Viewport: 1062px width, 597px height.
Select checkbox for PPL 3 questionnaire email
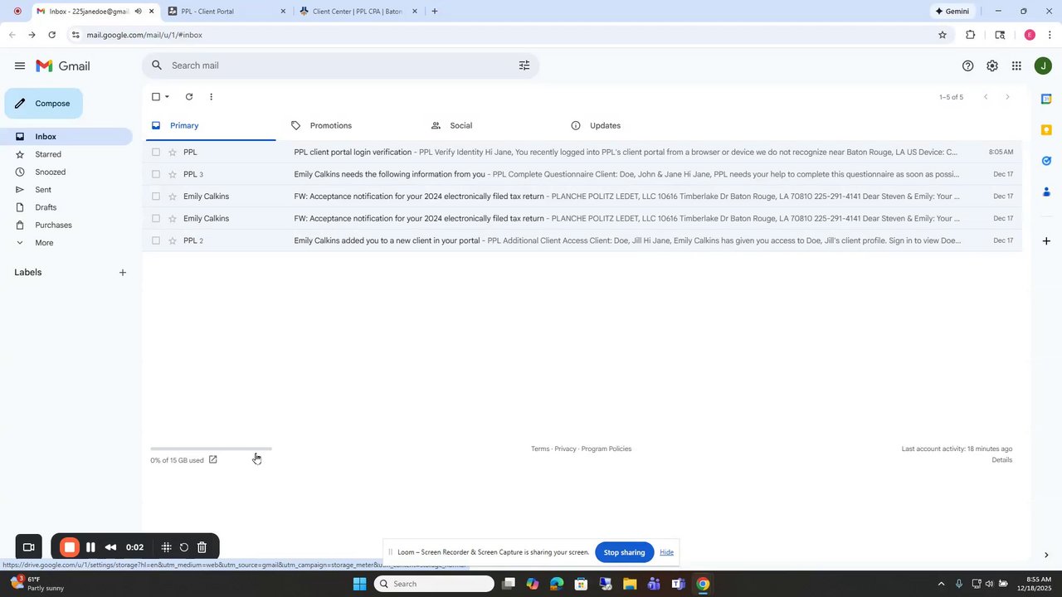click(x=156, y=174)
